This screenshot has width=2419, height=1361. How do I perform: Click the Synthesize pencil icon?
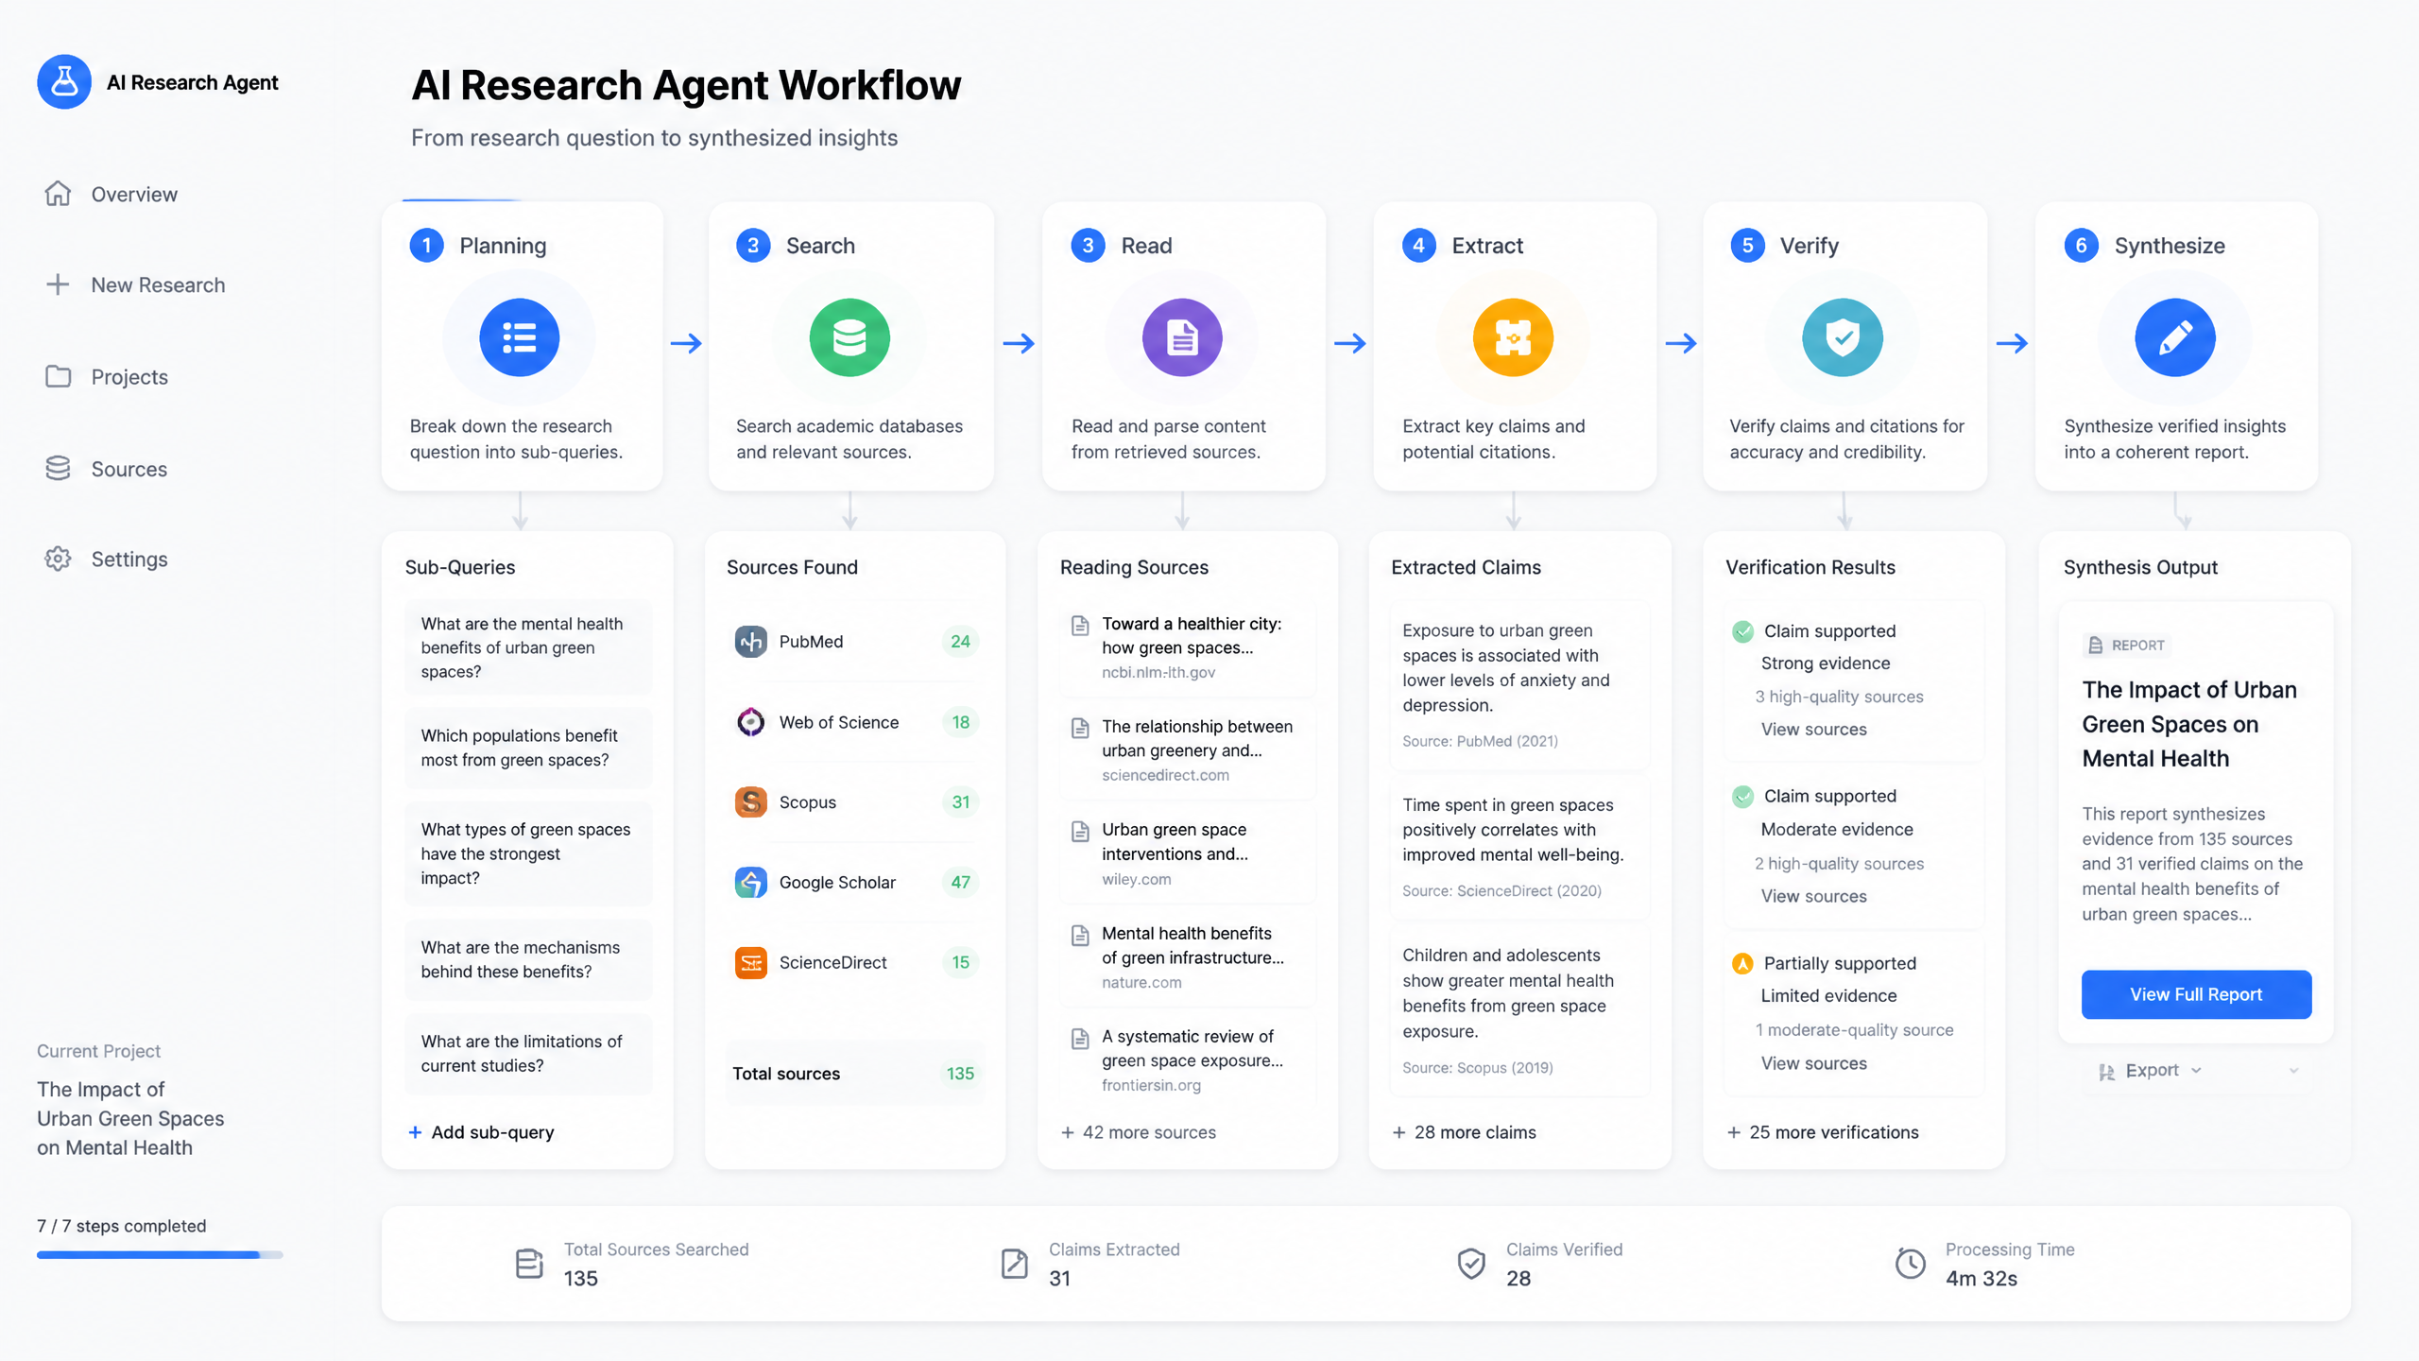pos(2175,337)
